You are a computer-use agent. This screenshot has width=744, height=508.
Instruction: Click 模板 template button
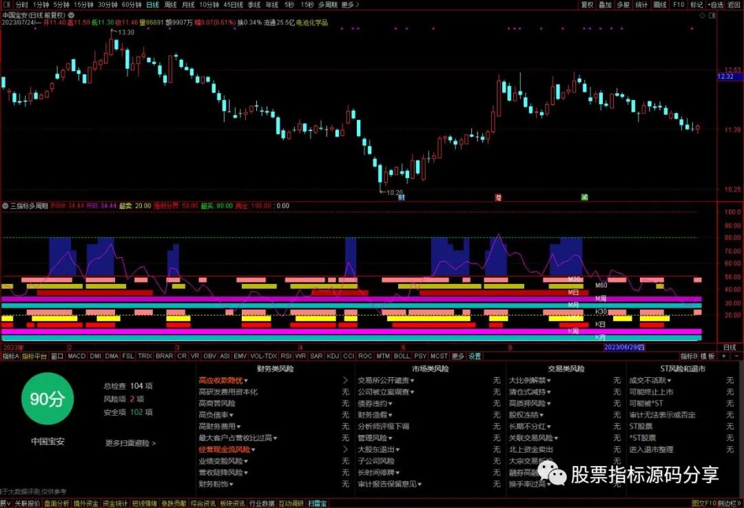707,356
